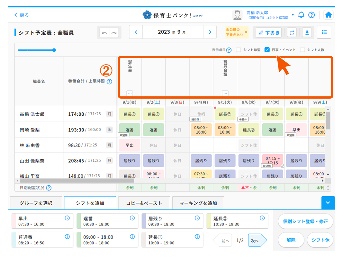Switch to the コピー&ペースト tab
Screen dimensions: 343x257
pos(144,203)
